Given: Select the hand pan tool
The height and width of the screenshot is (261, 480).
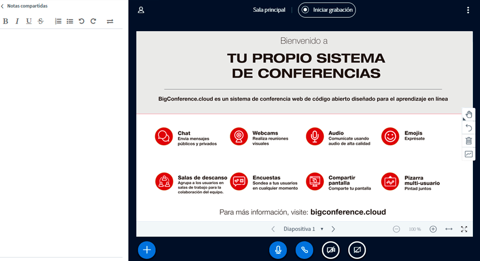Looking at the screenshot, I should click(469, 114).
